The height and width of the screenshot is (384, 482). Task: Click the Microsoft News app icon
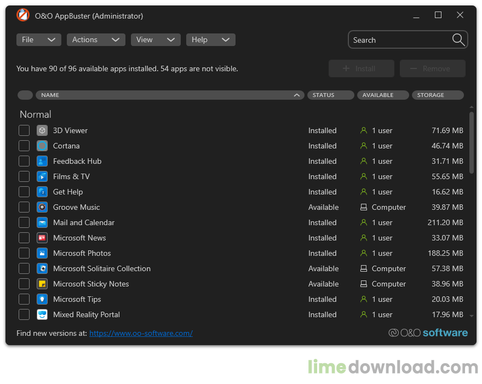point(42,238)
